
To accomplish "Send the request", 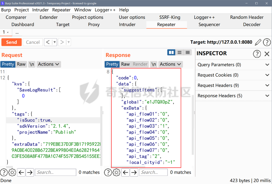I will 12,42.
